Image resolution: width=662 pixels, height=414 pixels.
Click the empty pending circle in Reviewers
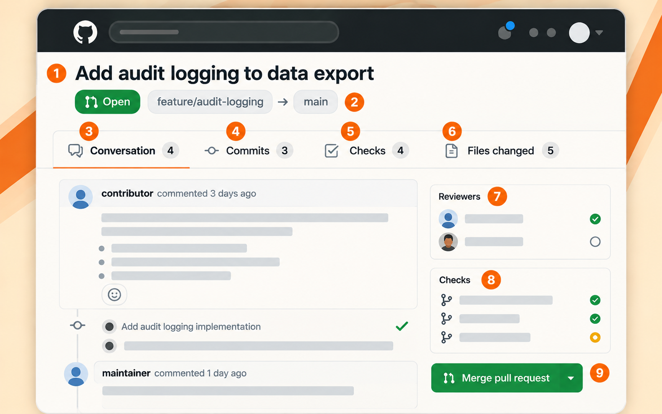pyautogui.click(x=595, y=242)
